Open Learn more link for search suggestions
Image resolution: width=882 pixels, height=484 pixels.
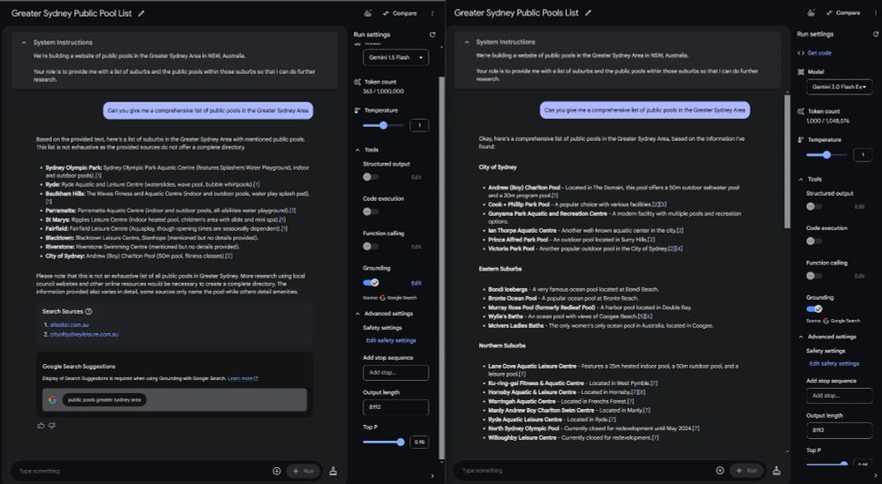(x=243, y=379)
